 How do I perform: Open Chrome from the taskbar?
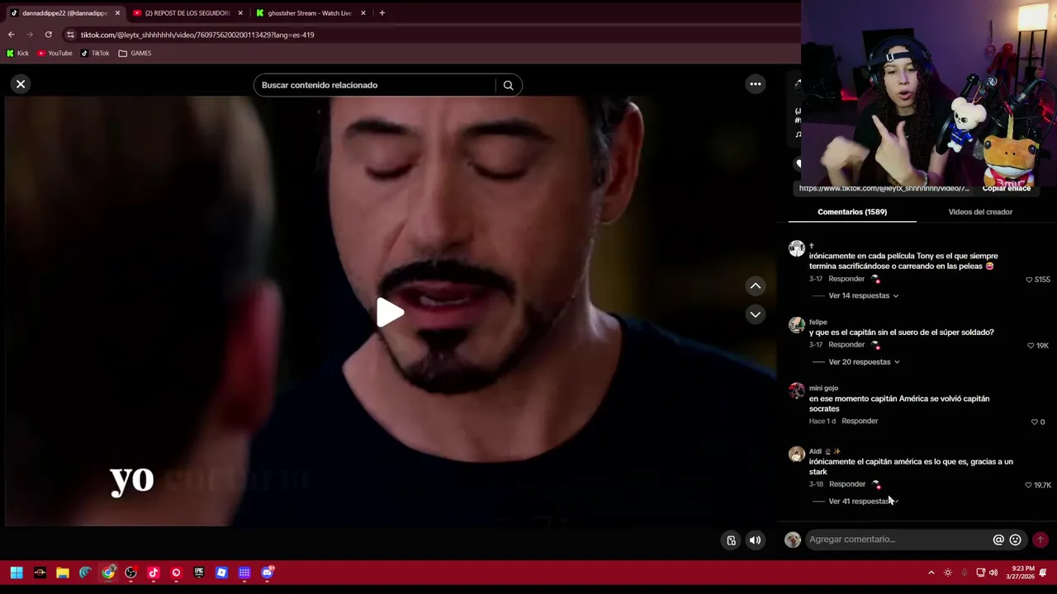point(108,573)
